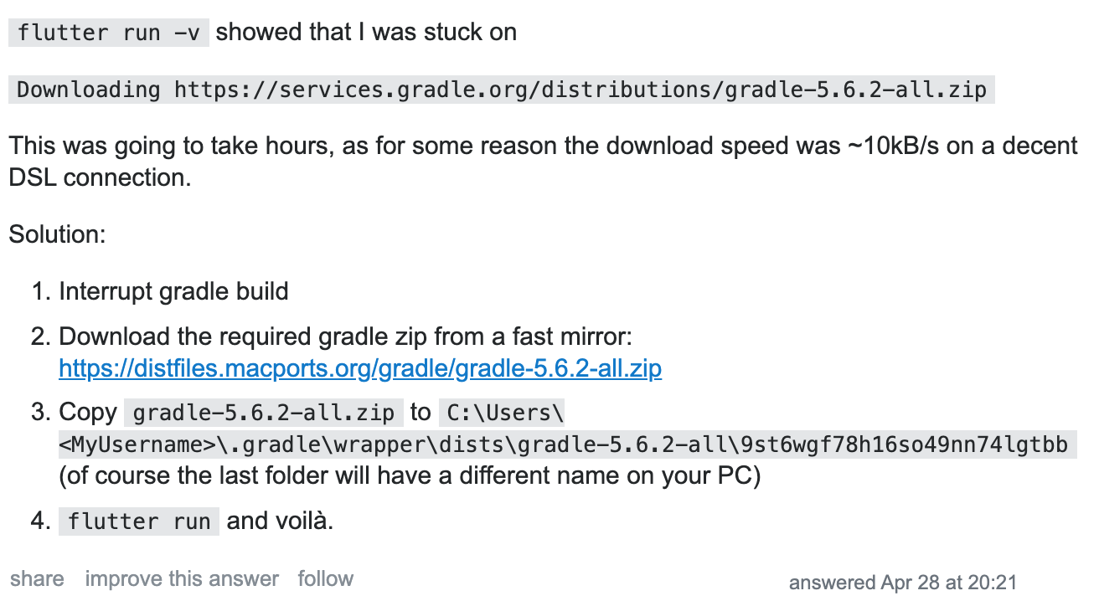Click the services.gradle.org download URL code line
The height and width of the screenshot is (601, 1099).
coord(502,90)
